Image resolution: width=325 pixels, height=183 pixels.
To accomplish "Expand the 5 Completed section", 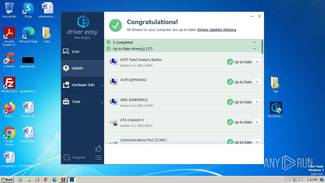I will coord(255,42).
